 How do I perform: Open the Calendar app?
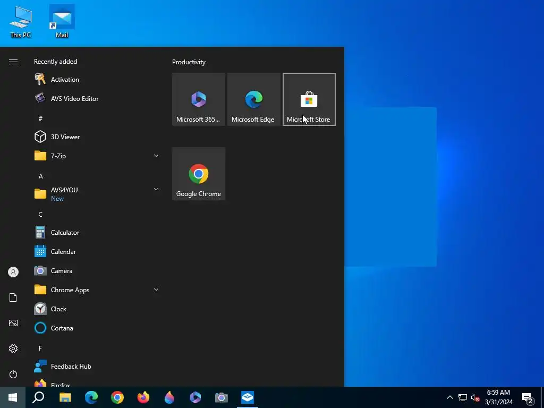click(98, 251)
